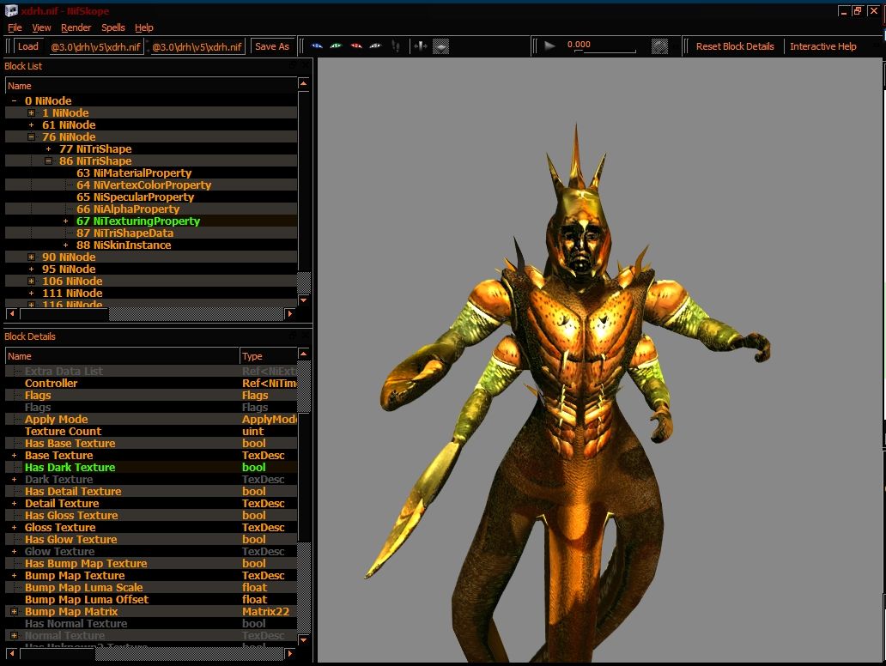Viewport: 886px width, 666px height.
Task: Click the Type column header in Block Details
Action: [269, 356]
